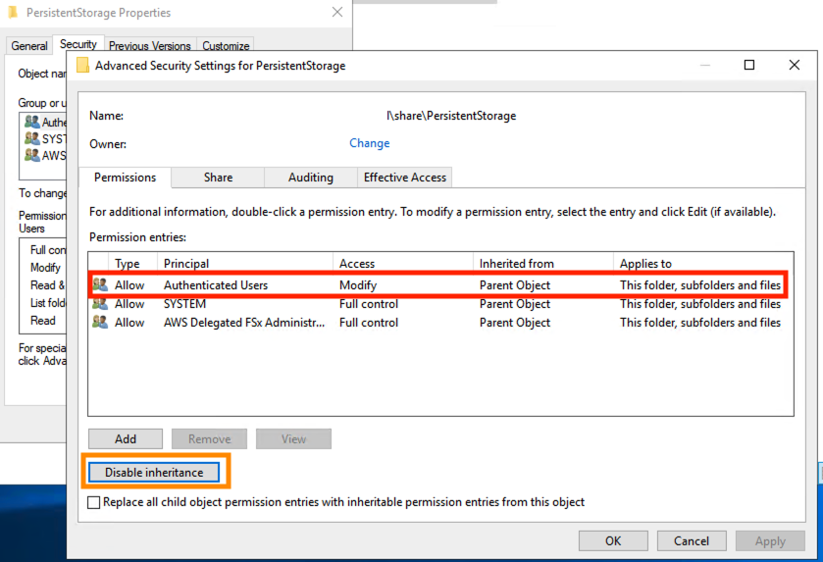Click the \share\PersistentStorage name path

451,116
